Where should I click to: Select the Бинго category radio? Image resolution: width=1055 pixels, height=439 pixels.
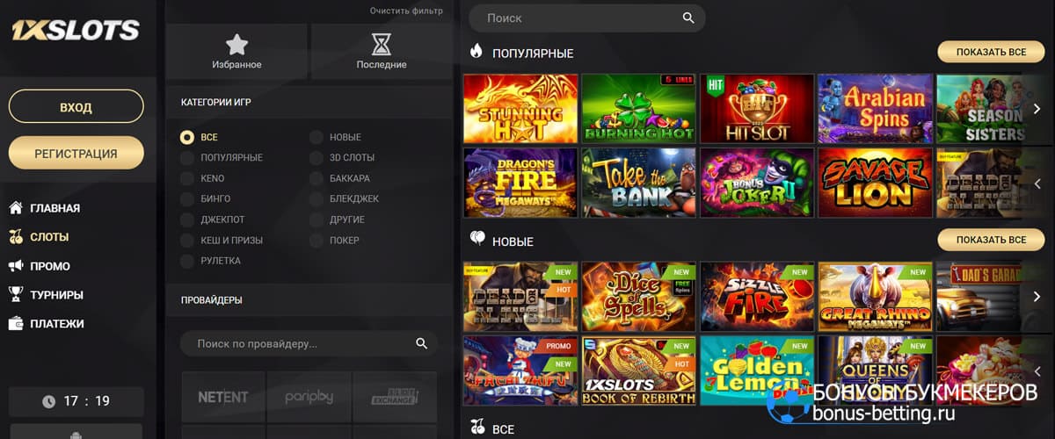coord(187,199)
